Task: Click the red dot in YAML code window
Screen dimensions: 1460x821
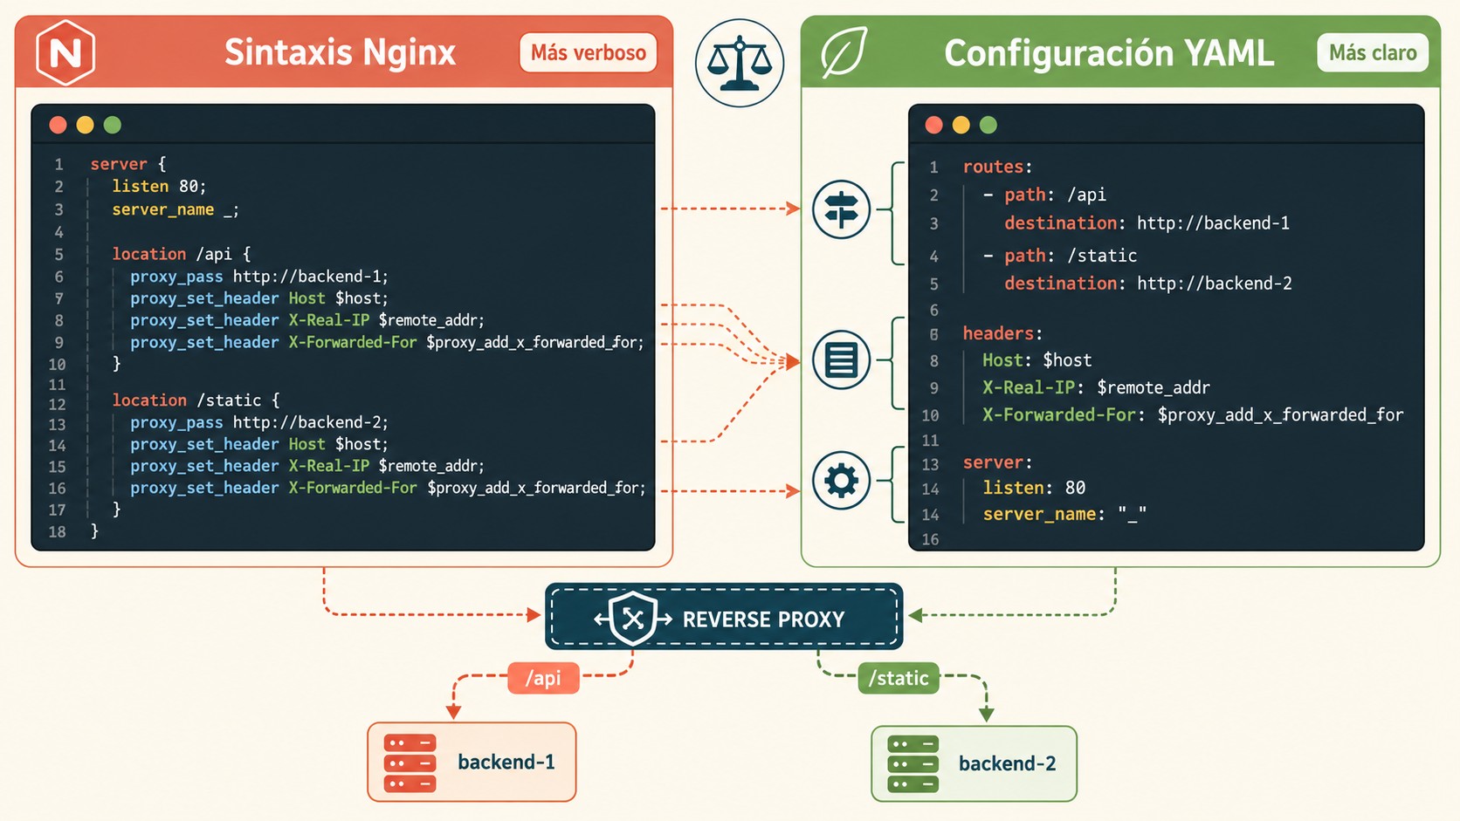Action: tap(934, 125)
